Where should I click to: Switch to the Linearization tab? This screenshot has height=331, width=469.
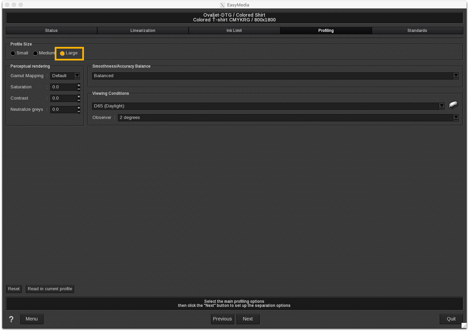[x=143, y=31]
